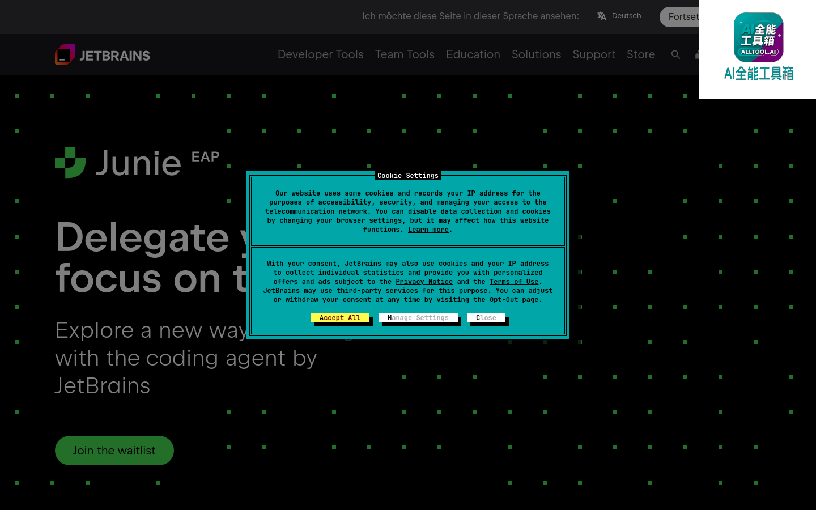
Task: Accept All cookies
Action: [340, 318]
